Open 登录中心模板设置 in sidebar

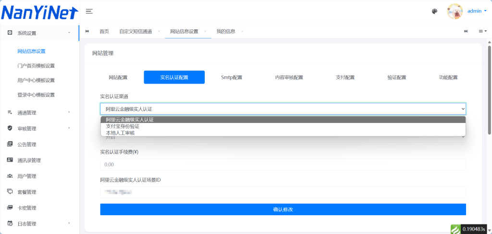(36, 95)
